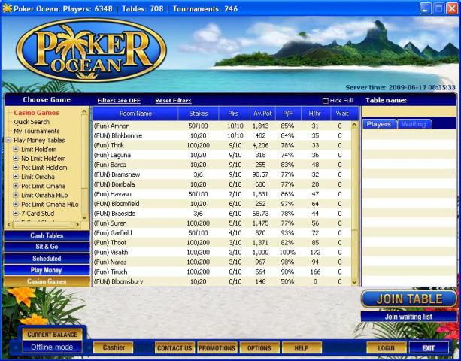Switch to the Cash Tables section
Image resolution: width=461 pixels, height=361 pixels.
tap(47, 235)
